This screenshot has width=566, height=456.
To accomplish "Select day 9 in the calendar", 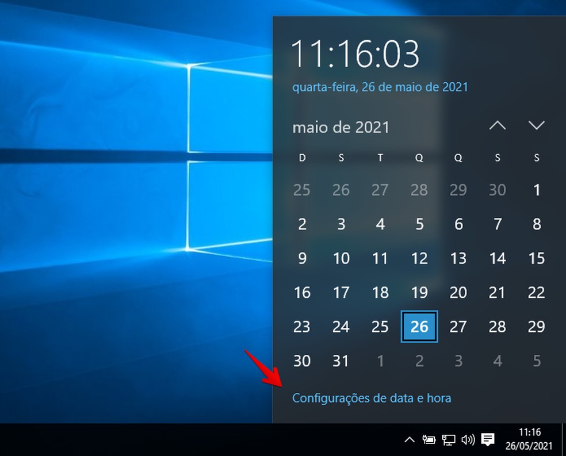I will (302, 258).
